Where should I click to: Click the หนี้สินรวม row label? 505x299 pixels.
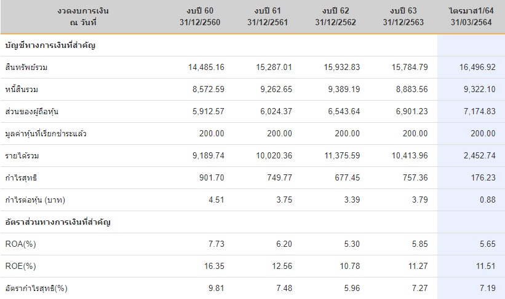pyautogui.click(x=22, y=90)
